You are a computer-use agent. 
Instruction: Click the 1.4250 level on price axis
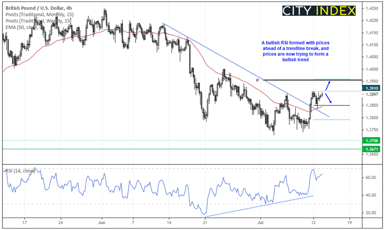[x=370, y=9]
